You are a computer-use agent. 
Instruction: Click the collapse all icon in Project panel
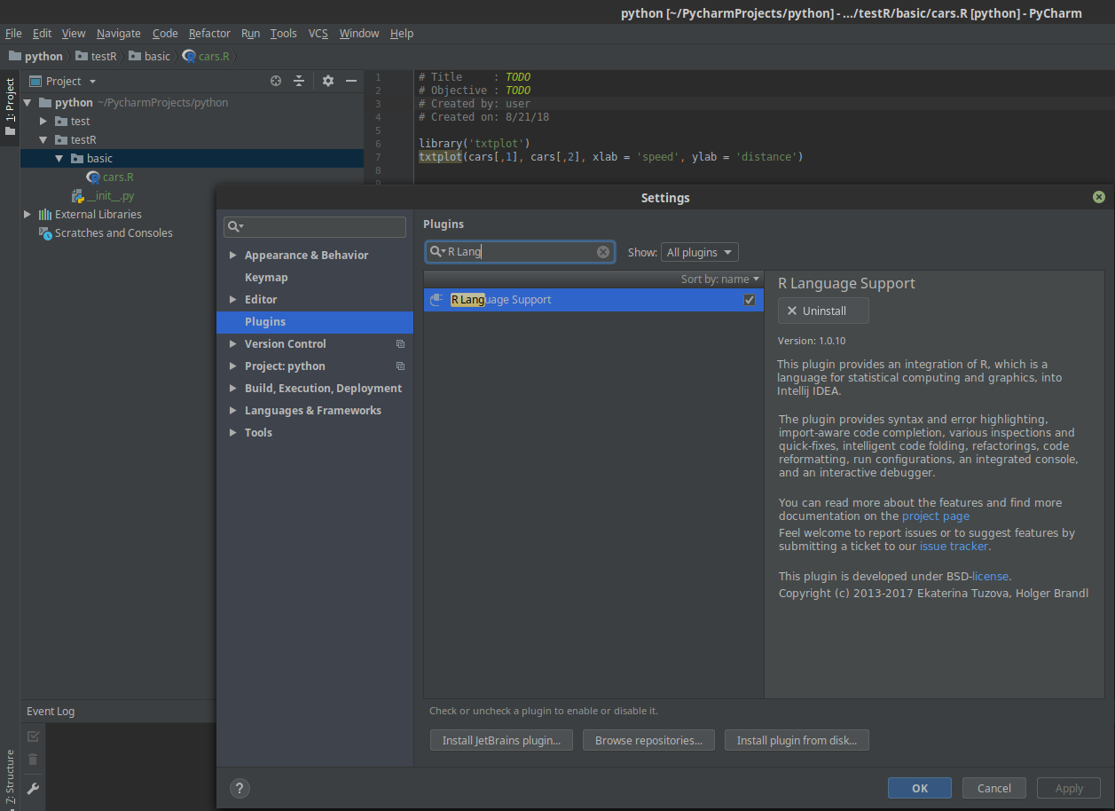click(x=299, y=81)
